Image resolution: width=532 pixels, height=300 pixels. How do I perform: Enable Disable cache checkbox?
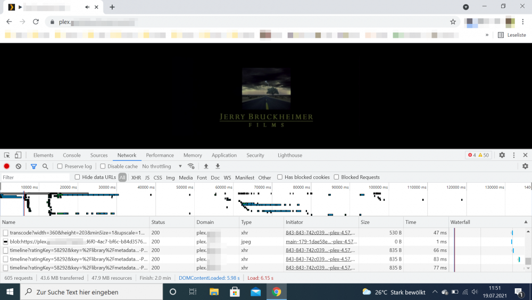click(103, 166)
